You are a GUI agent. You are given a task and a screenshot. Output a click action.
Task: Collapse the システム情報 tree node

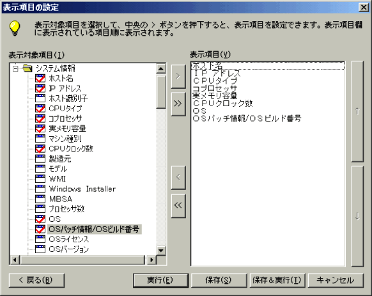(15, 68)
